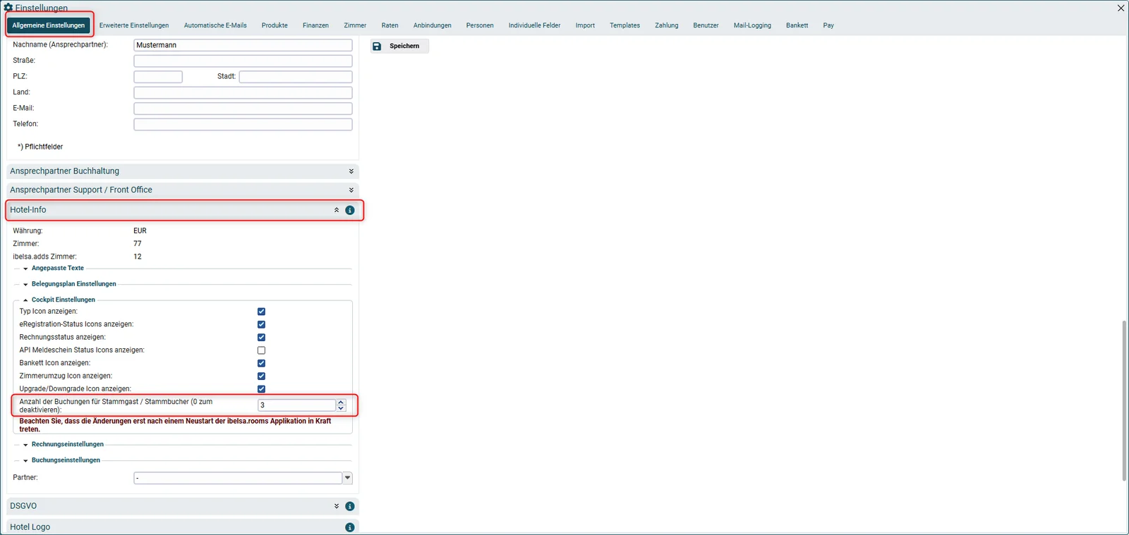
Task: Expand the DSGVO section chevron
Action: [337, 506]
